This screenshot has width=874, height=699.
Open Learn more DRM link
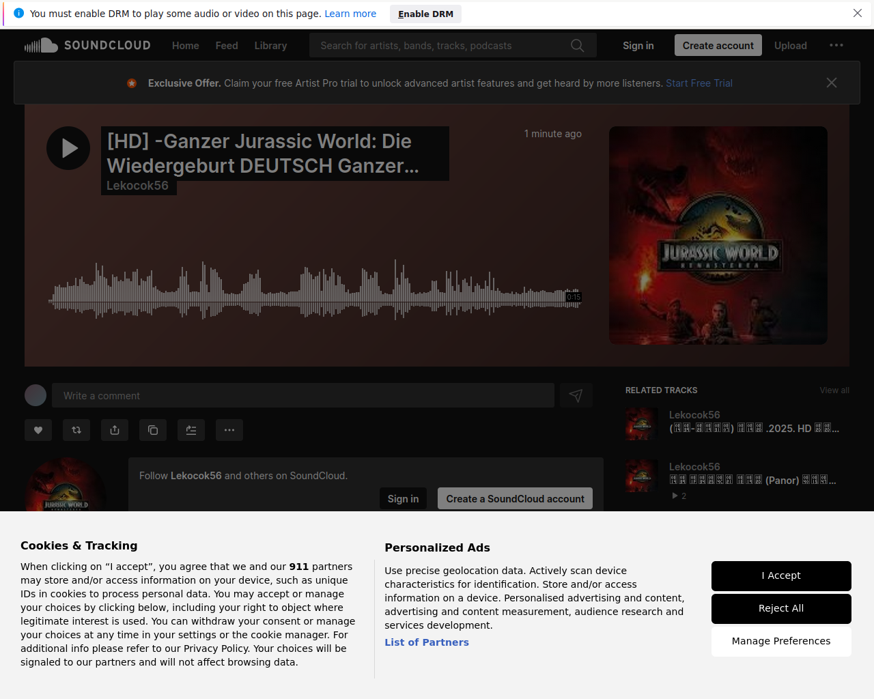click(350, 14)
